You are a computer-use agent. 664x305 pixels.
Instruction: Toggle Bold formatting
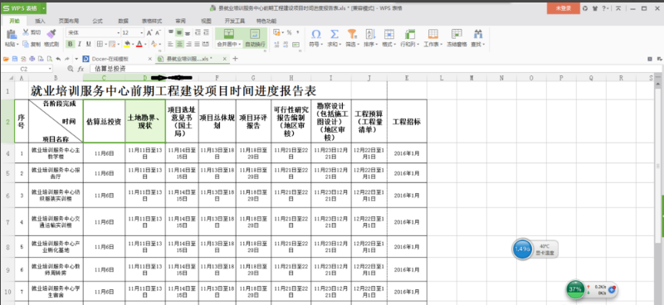point(71,44)
